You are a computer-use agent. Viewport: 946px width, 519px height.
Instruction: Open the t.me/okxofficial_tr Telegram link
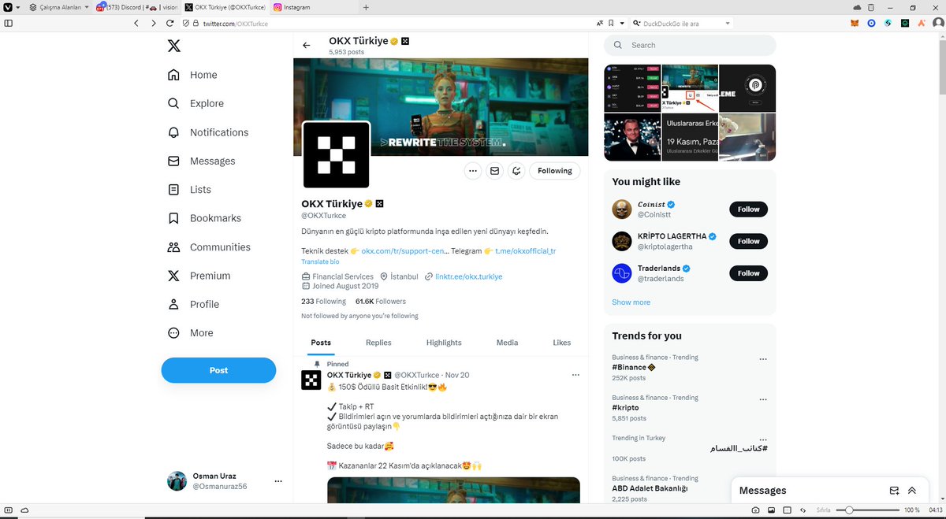click(x=525, y=251)
